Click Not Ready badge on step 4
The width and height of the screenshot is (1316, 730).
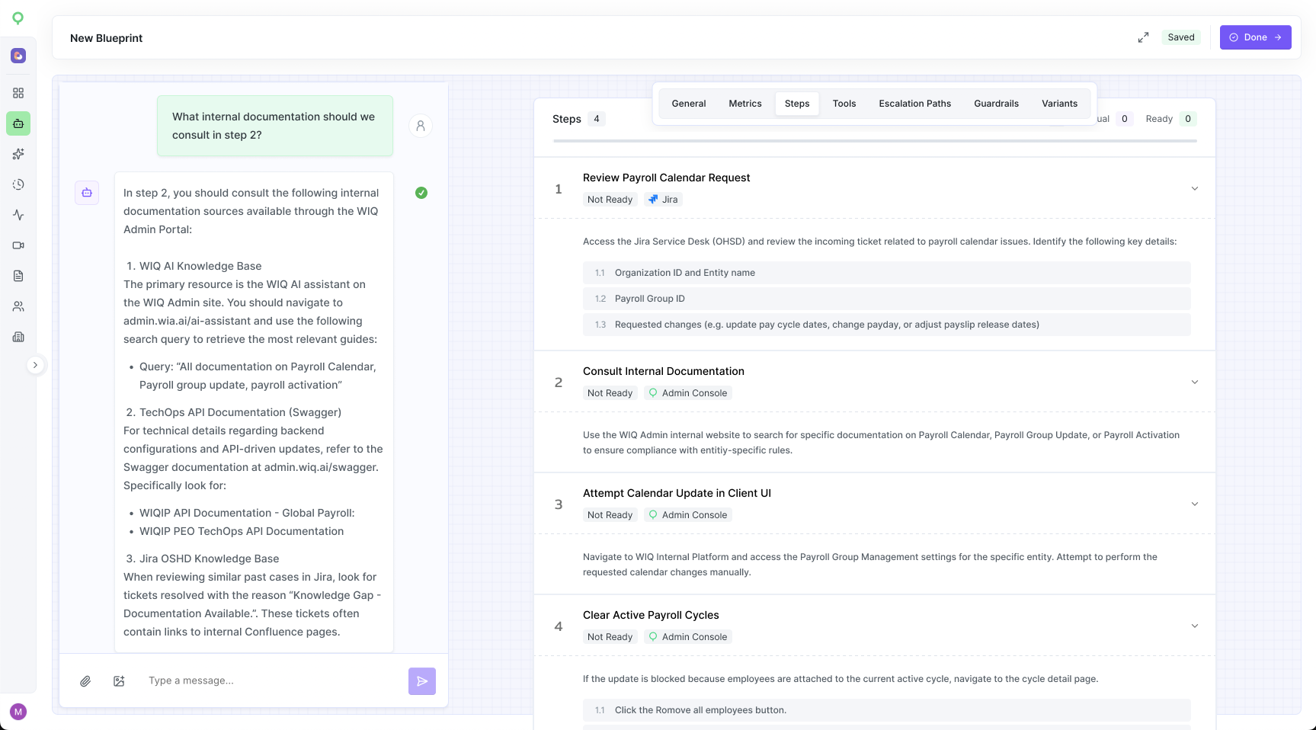pyautogui.click(x=610, y=637)
